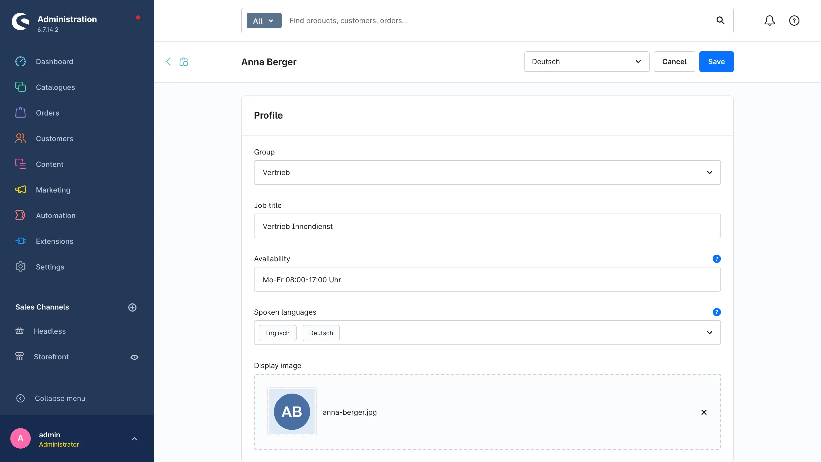Open the Deutsch language switcher dropdown

pos(587,62)
